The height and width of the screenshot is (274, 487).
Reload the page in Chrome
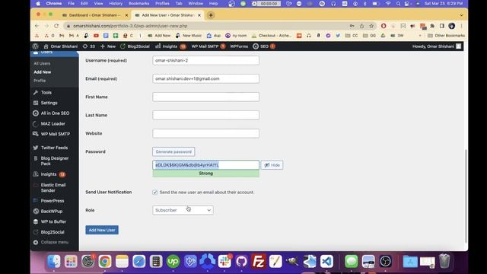56,26
